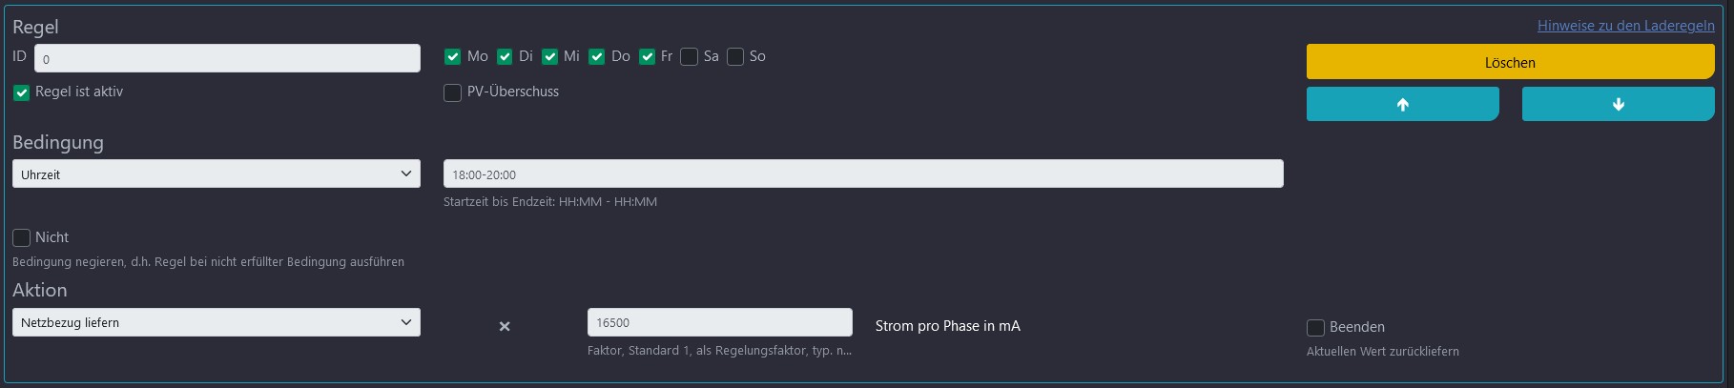The image size is (1734, 388).
Task: Check the Nicht negation checkbox
Action: pos(21,237)
